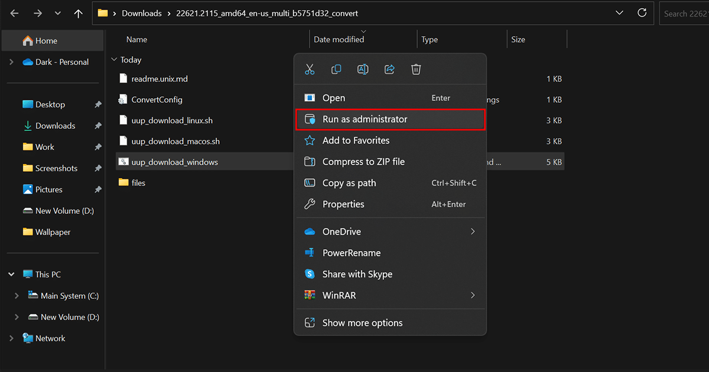The image size is (709, 372).
Task: Collapse the Today file group
Action: [x=115, y=60]
